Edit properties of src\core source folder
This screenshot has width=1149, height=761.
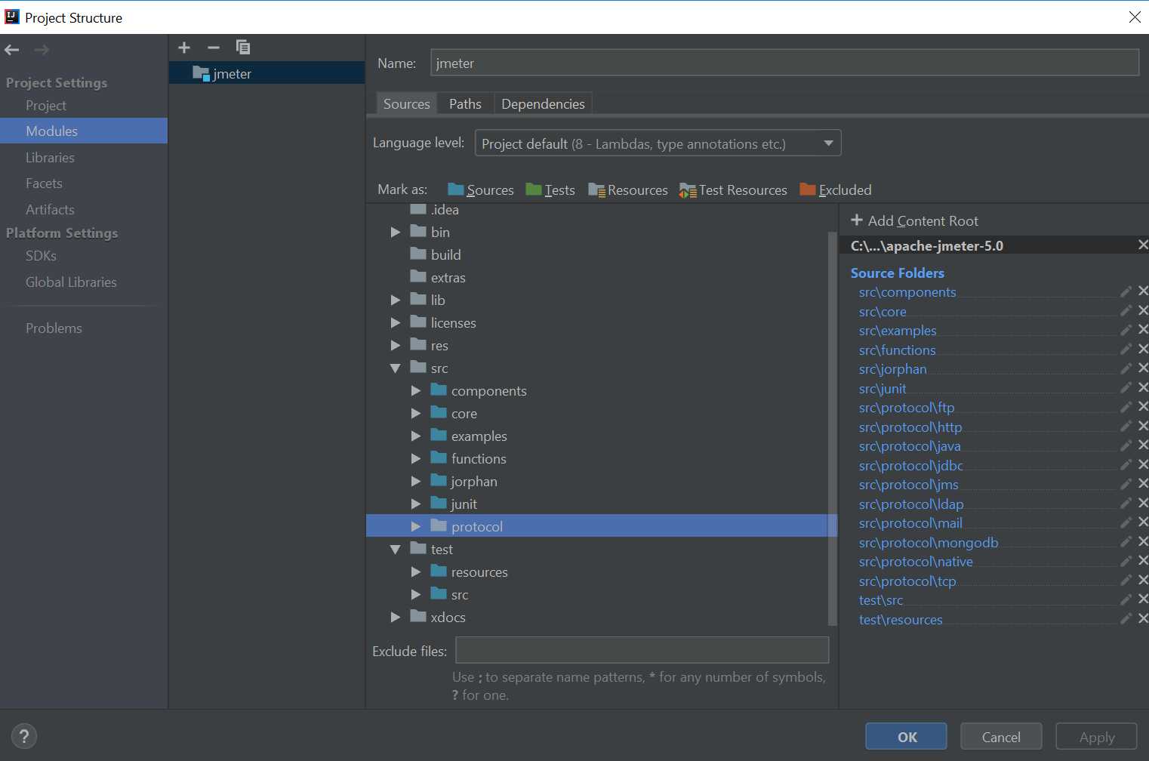(x=1126, y=311)
